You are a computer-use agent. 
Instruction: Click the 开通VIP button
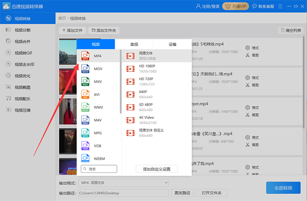click(236, 7)
